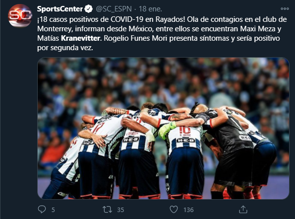Click the SportsCenter SC profile avatar
The image size is (295, 219).
click(x=20, y=16)
